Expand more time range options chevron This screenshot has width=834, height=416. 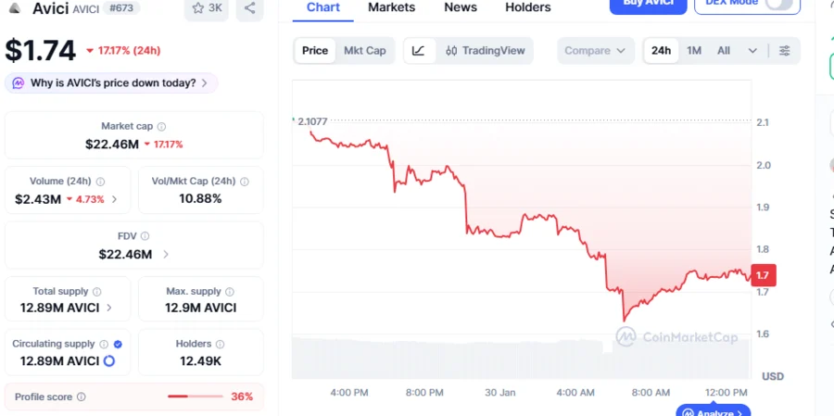(x=752, y=50)
